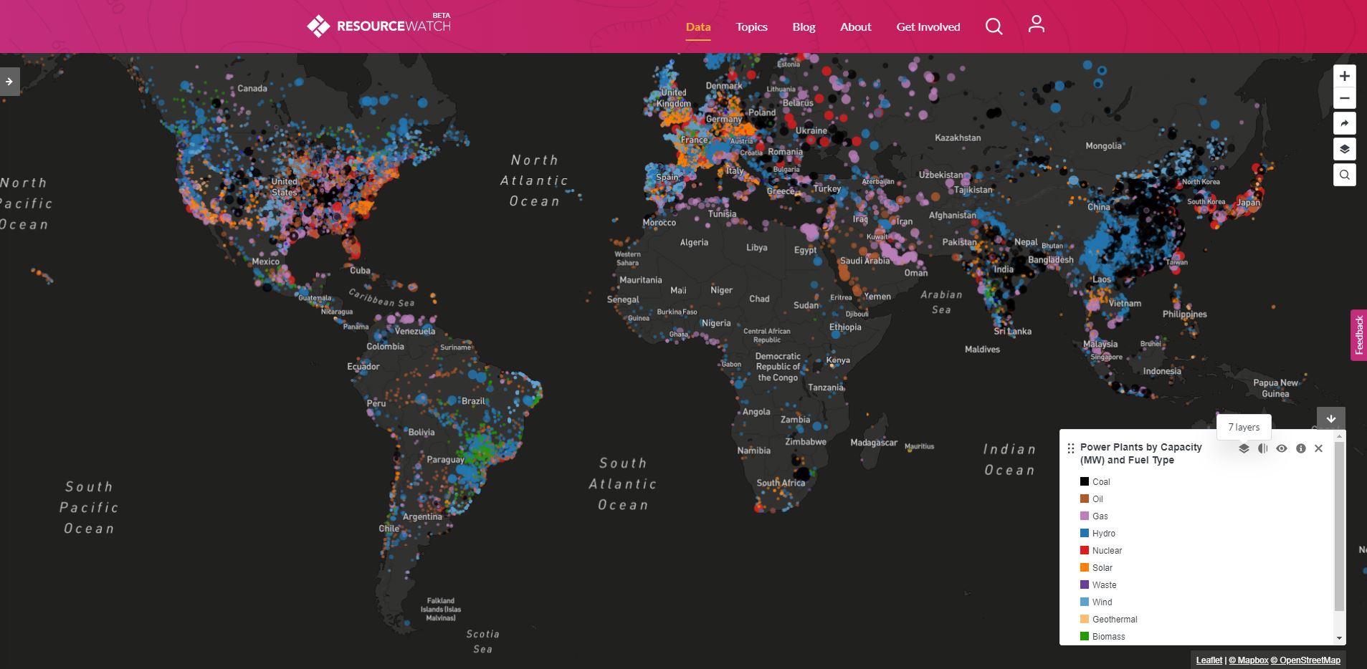Open the map location search tool
Viewport: 1367px width, 669px height.
(1344, 175)
